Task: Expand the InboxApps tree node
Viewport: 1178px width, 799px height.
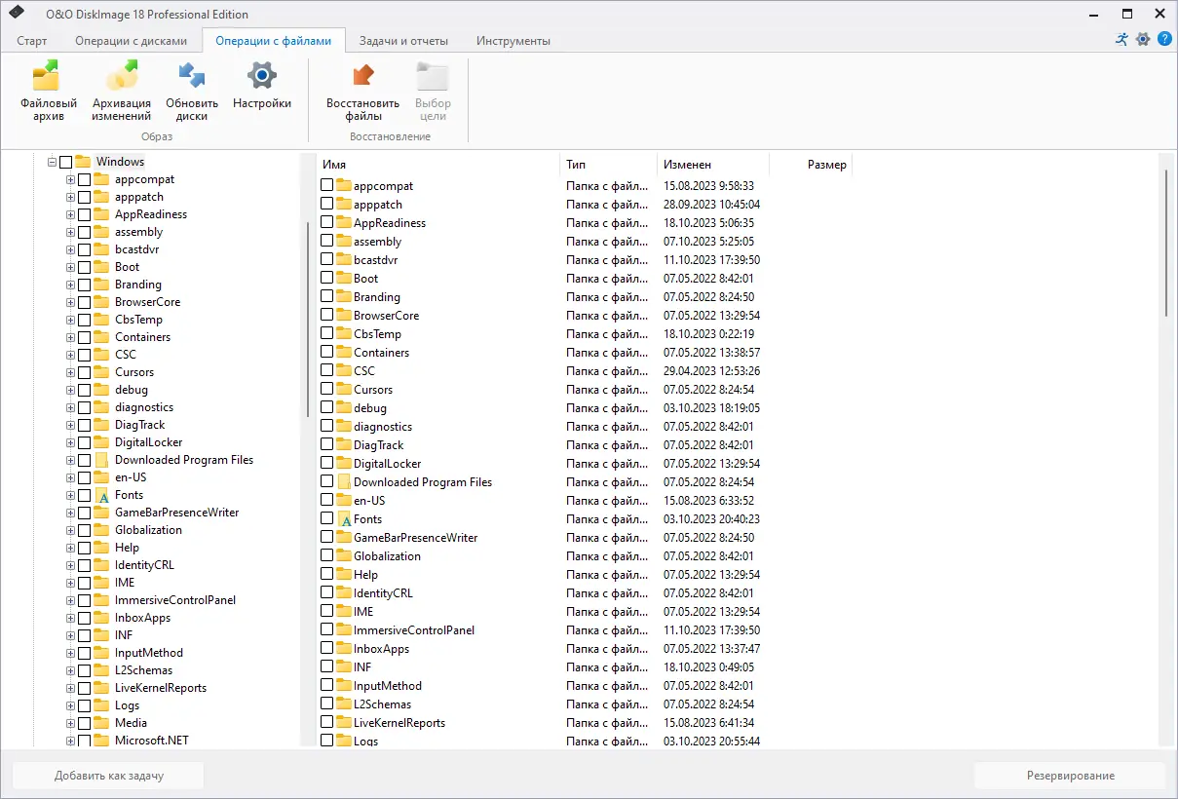Action: click(70, 618)
